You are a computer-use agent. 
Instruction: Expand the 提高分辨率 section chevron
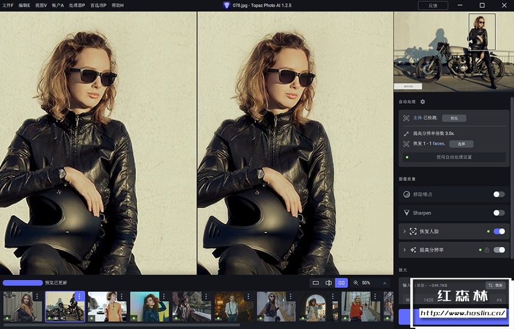tap(405, 250)
